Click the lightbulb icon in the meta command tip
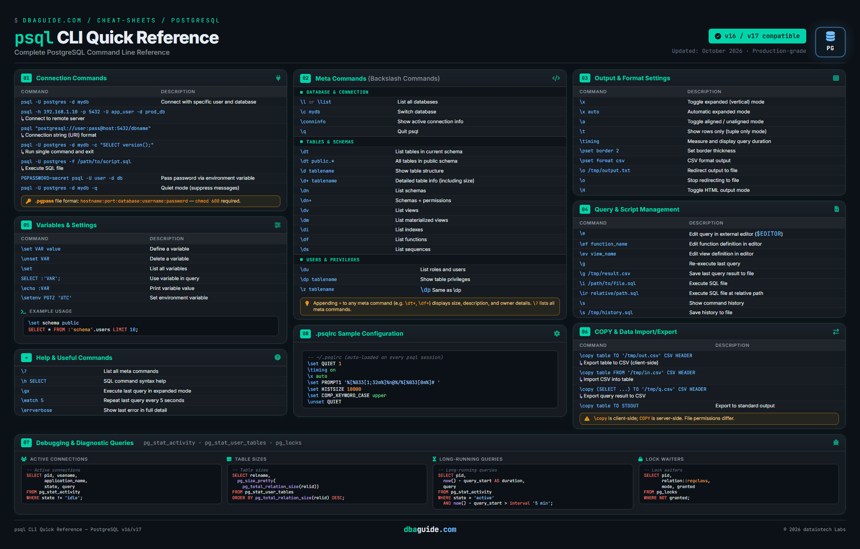 point(307,303)
